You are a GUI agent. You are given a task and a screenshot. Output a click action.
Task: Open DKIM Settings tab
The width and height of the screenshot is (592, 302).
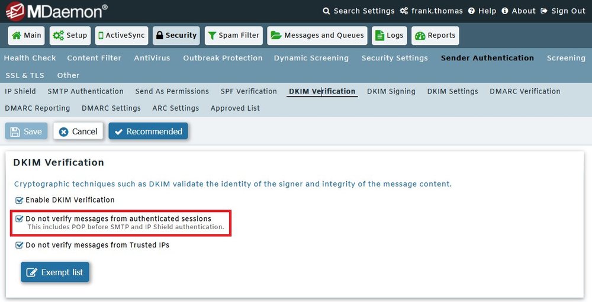coord(453,91)
